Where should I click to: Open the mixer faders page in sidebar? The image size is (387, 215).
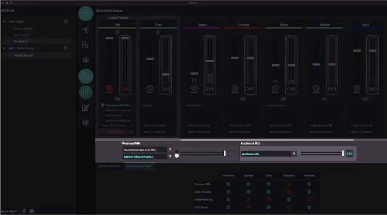[85, 91]
